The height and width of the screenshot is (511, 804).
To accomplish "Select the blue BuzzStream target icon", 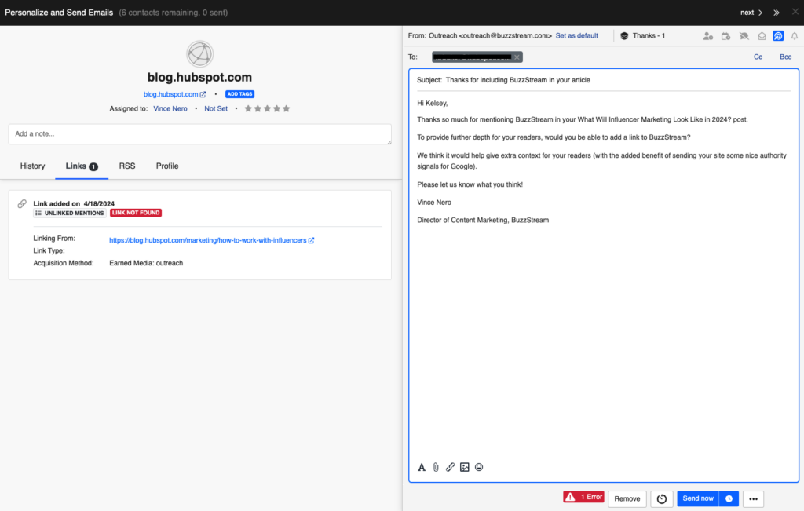I will [777, 35].
